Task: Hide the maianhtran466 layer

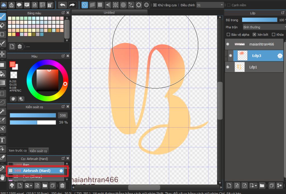Action: pyautogui.click(x=228, y=44)
